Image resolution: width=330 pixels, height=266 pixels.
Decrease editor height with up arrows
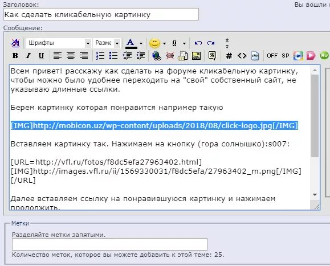227,40
